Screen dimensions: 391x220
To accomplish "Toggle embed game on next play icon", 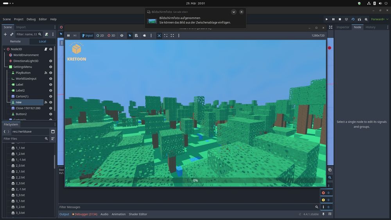I will coord(159,36).
